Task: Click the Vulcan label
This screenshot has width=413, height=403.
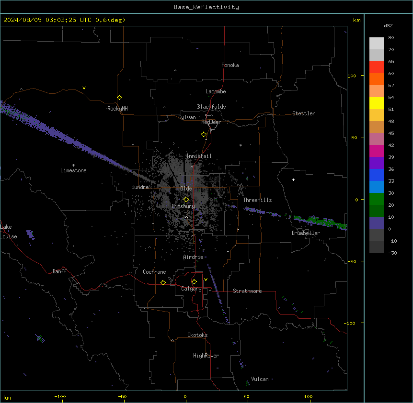Action: pyautogui.click(x=260, y=379)
